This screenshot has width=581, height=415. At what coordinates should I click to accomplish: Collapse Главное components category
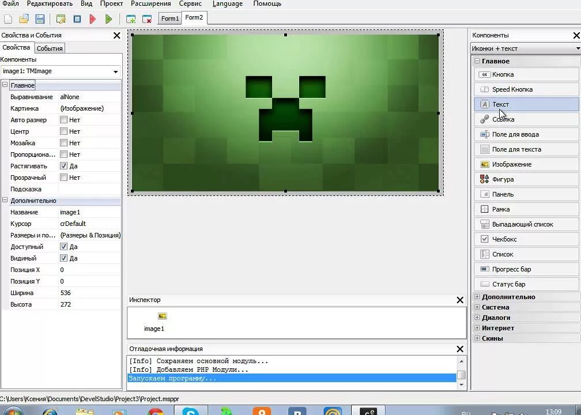coord(477,61)
